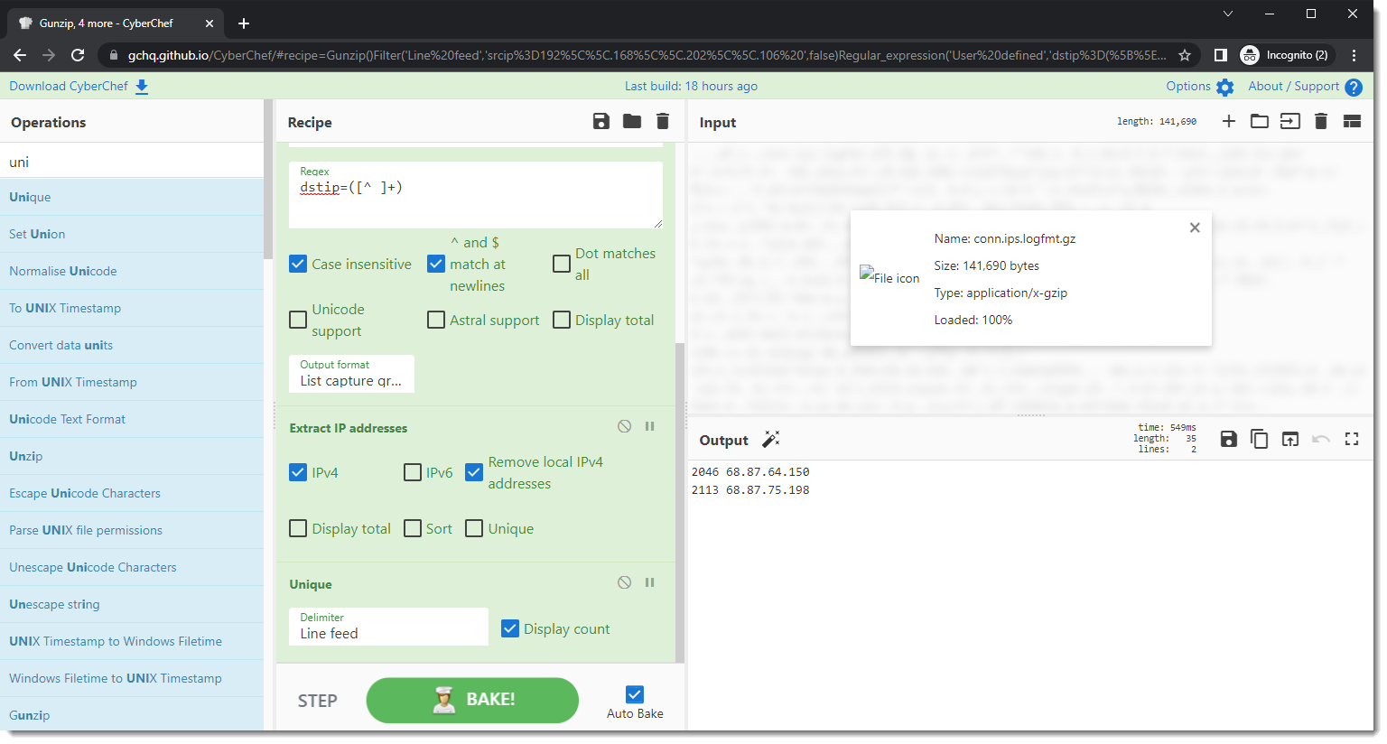Enable the IPv6 checkbox
Viewport: 1387px width, 744px height.
coord(413,472)
